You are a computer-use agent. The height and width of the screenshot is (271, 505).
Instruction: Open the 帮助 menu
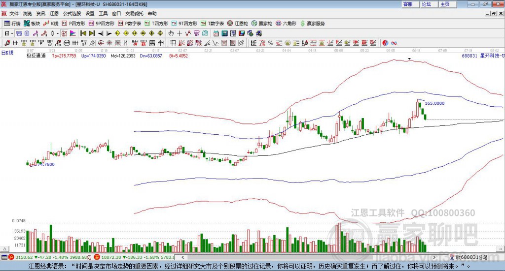(x=152, y=13)
